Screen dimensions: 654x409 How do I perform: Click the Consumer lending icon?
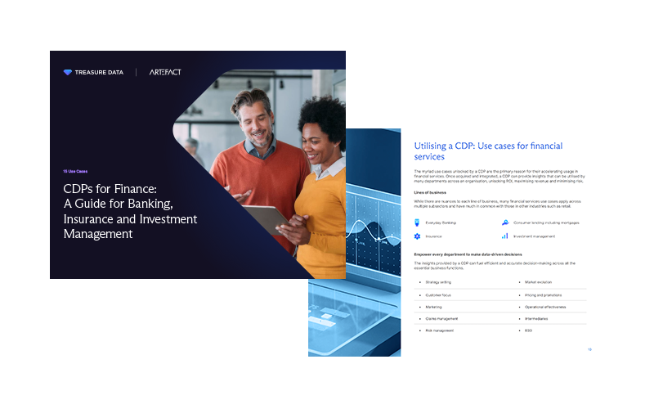pos(505,222)
